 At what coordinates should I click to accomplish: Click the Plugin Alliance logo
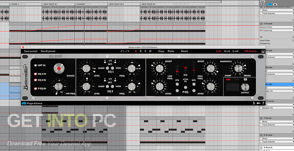point(32,103)
